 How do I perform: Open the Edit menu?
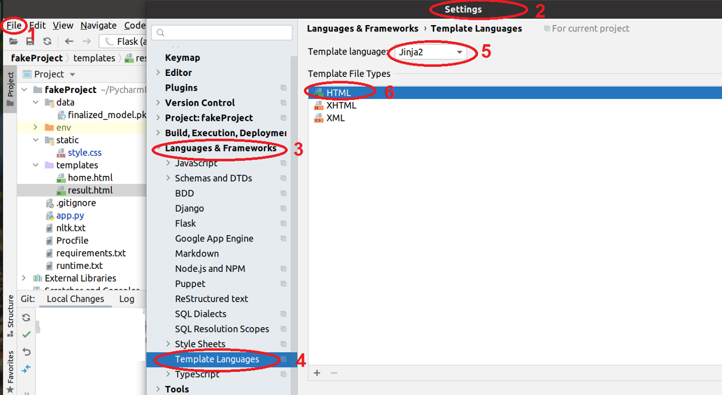pos(37,25)
